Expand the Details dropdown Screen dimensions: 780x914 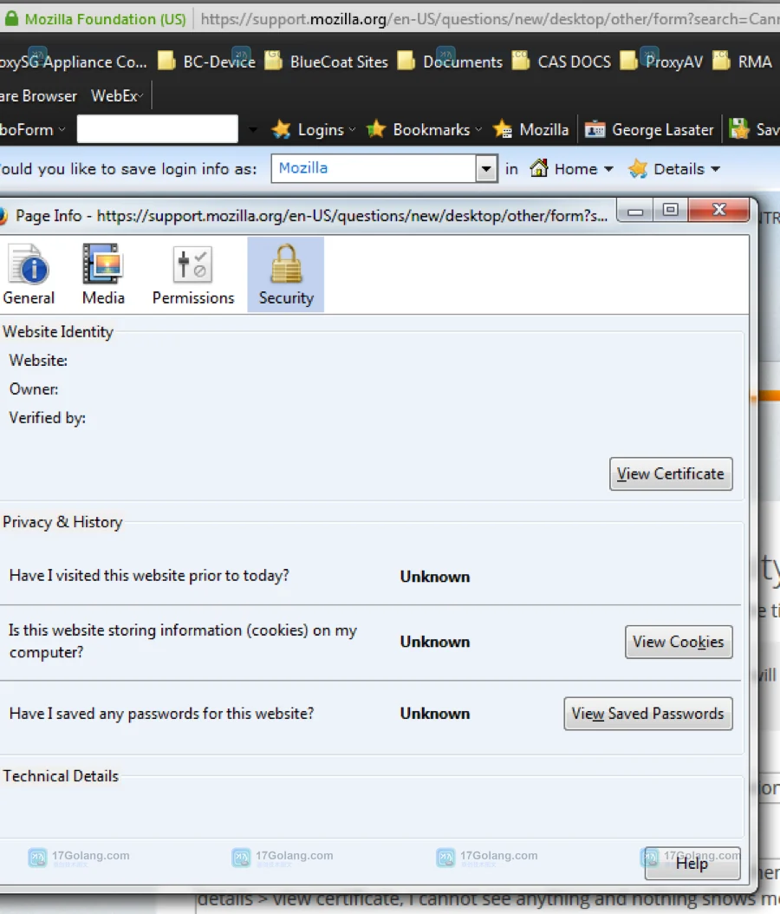[x=674, y=169]
